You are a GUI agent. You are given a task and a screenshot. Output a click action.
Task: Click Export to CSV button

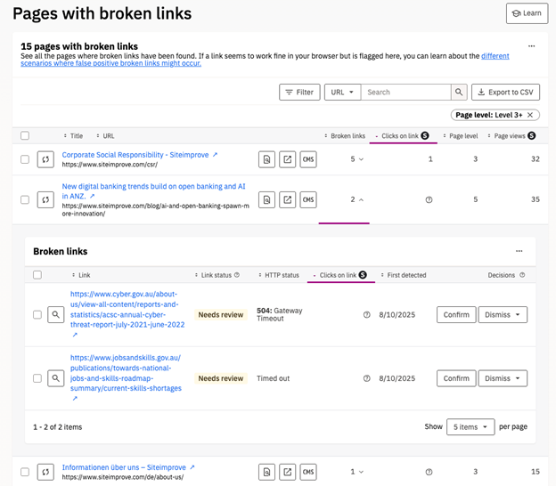click(x=505, y=92)
